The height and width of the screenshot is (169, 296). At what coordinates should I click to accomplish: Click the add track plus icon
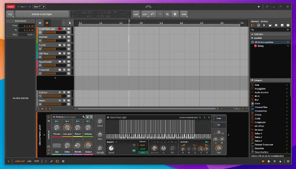pyautogui.click(x=55, y=78)
